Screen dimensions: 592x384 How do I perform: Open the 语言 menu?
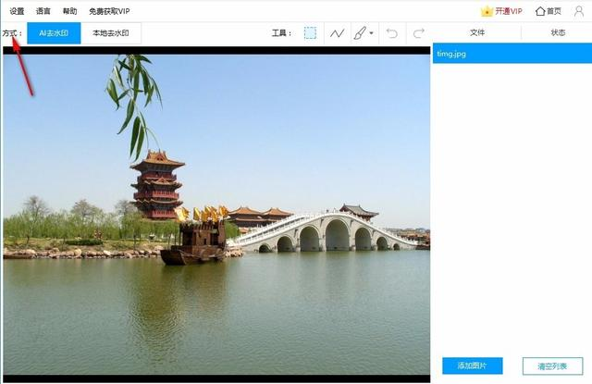click(x=43, y=11)
